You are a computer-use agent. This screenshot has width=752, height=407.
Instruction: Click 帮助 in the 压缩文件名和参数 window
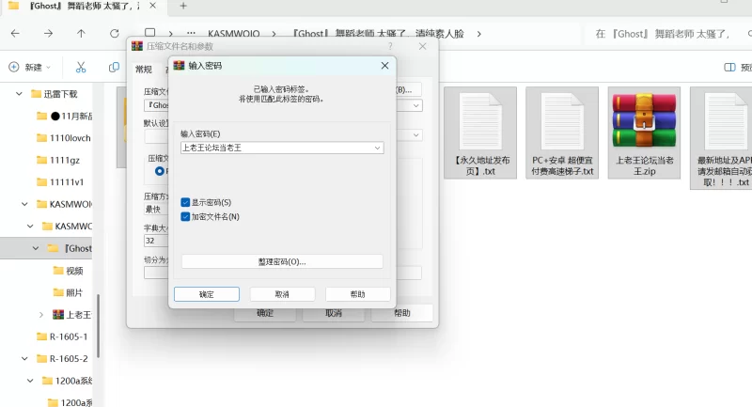402,314
